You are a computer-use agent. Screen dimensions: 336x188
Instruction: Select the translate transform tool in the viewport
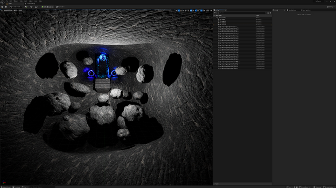point(179,10)
